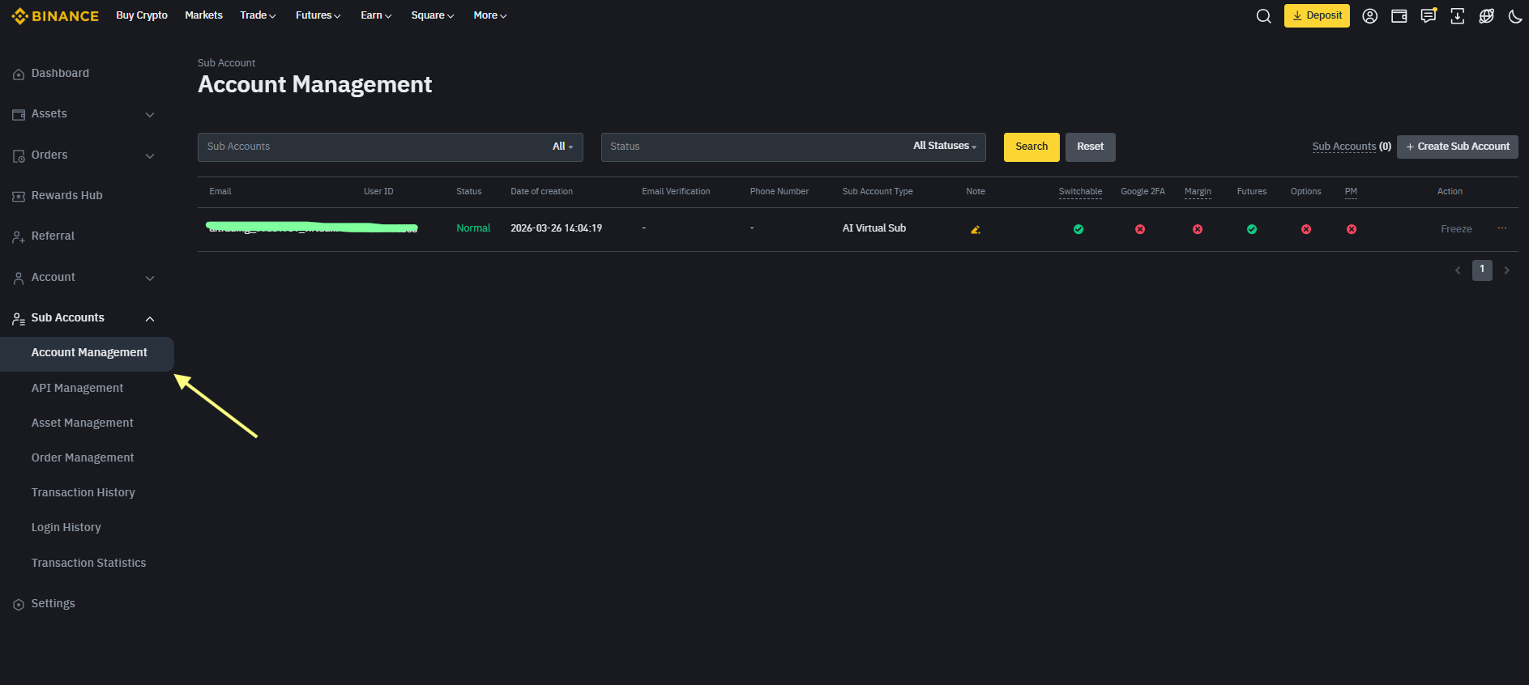1529x685 pixels.
Task: Open the chat notifications icon
Action: (1428, 16)
